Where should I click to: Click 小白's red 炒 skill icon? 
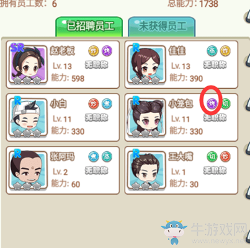(x=94, y=104)
